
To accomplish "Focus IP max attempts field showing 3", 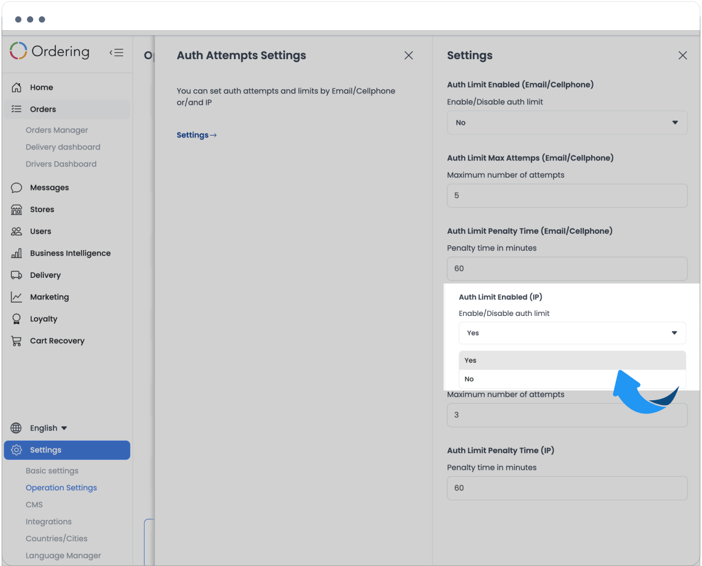I will coord(567,415).
